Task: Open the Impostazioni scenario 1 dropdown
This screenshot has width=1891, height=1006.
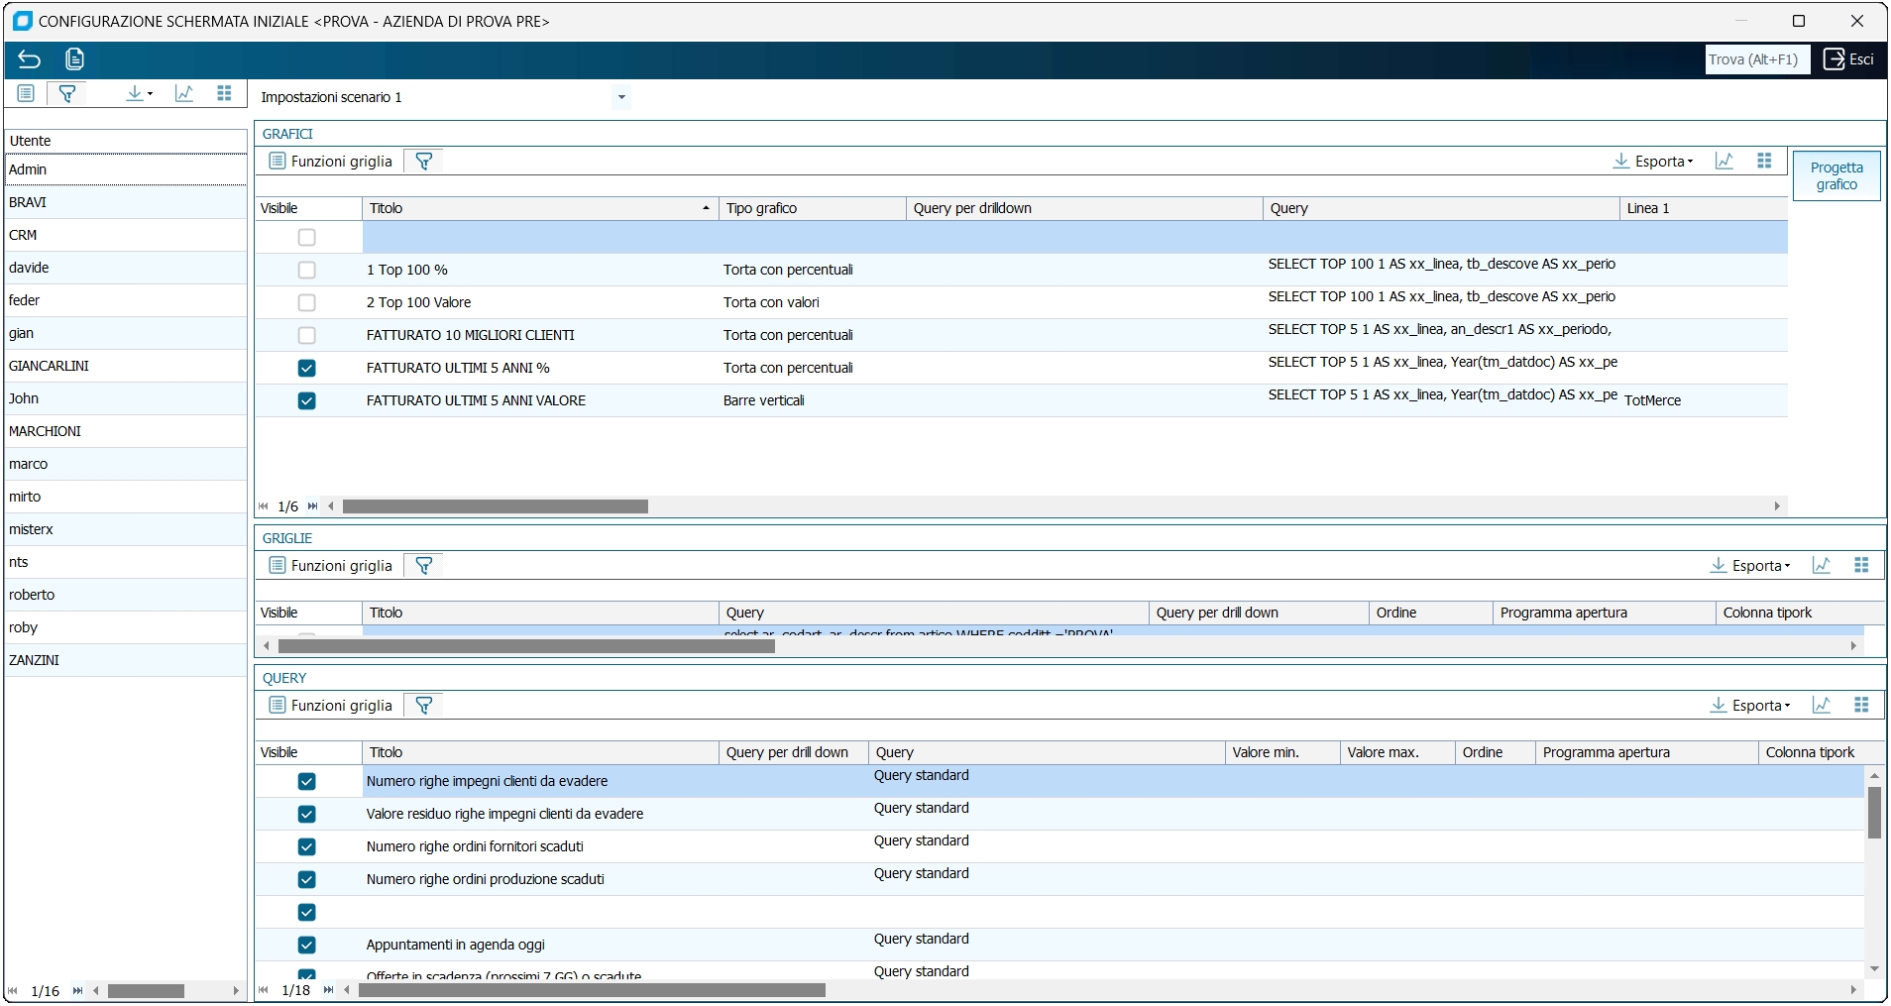Action: 621,97
